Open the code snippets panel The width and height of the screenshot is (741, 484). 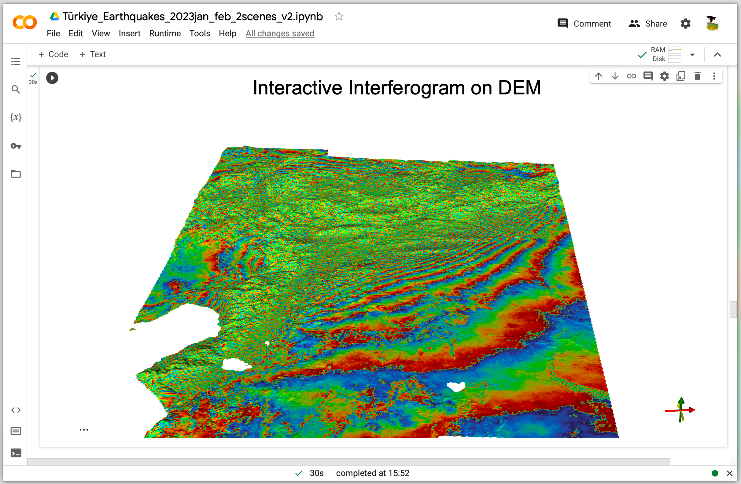click(x=16, y=410)
